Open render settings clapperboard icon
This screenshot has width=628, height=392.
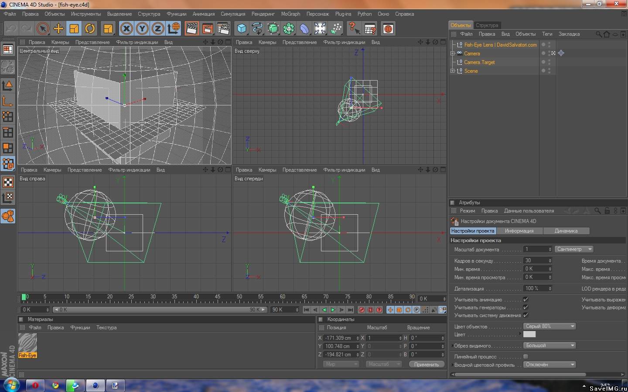coord(223,29)
